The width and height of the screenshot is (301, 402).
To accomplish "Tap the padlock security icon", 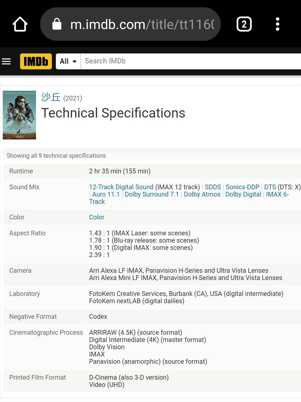I will point(57,25).
